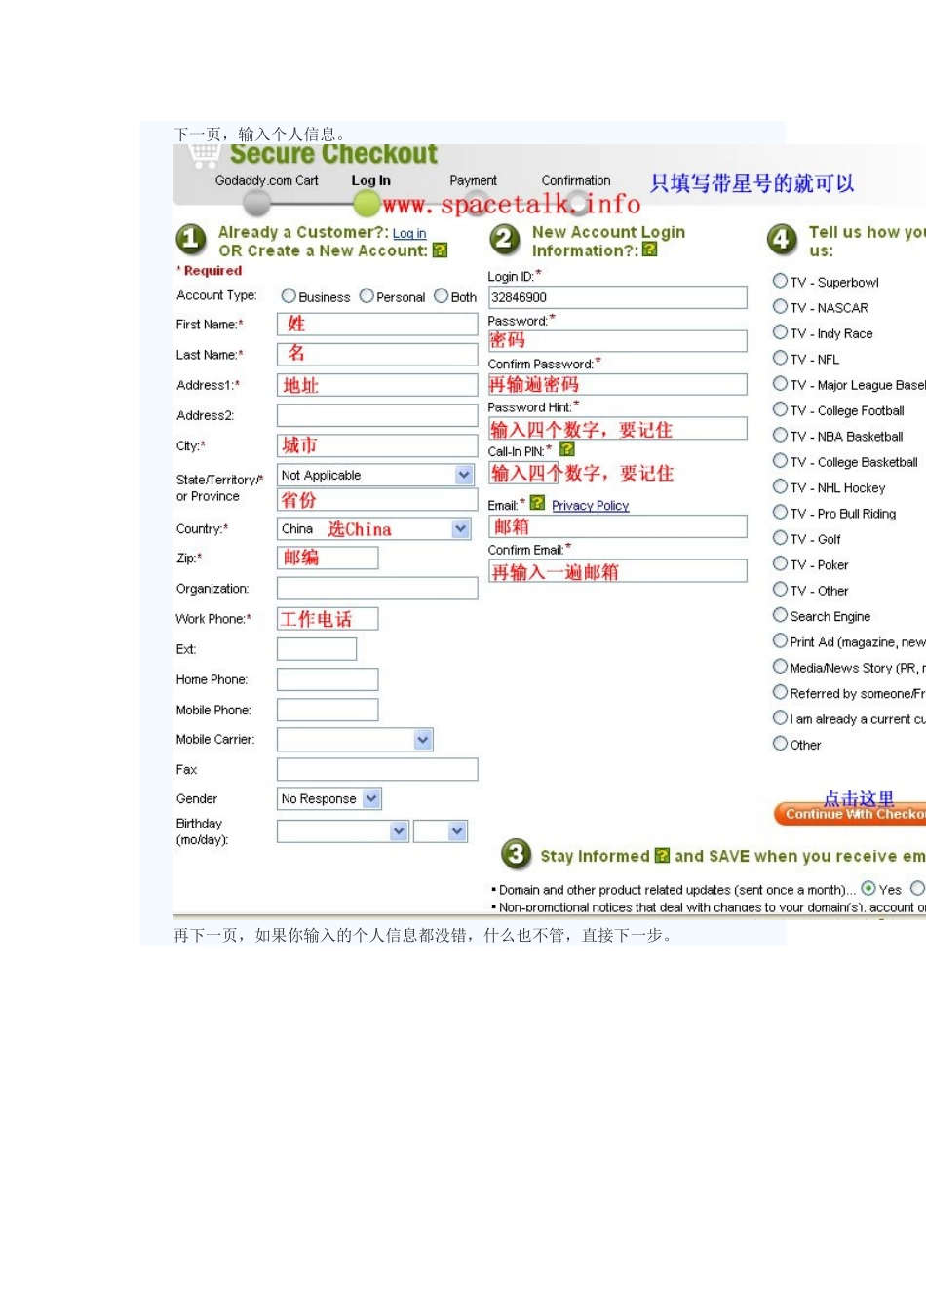Image resolution: width=926 pixels, height=1310 pixels.
Task: Click the Work Phone input field
Action: pyautogui.click(x=328, y=619)
